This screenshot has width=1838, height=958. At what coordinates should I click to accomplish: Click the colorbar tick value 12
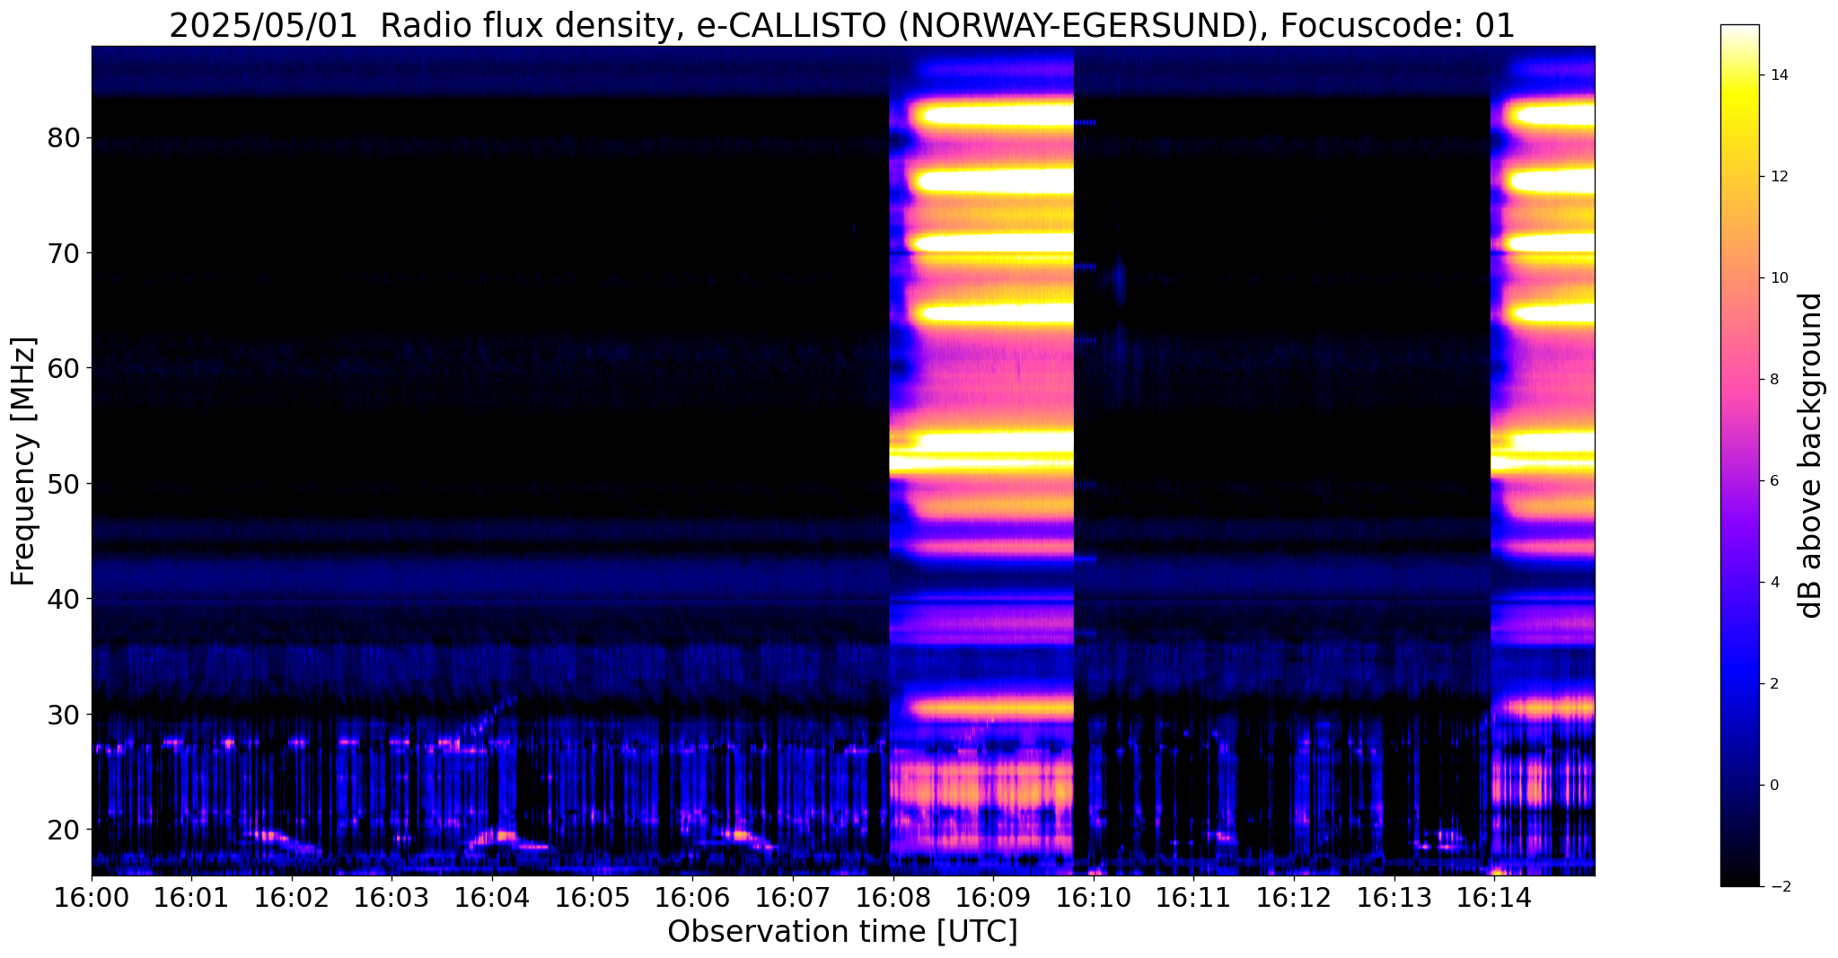pyautogui.click(x=1778, y=177)
